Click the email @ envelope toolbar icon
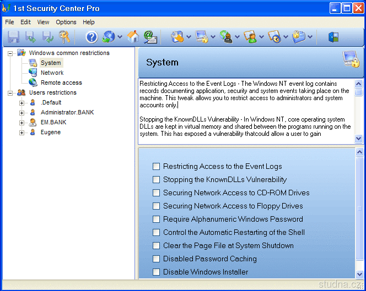The height and width of the screenshot is (291, 366). pyautogui.click(x=150, y=37)
